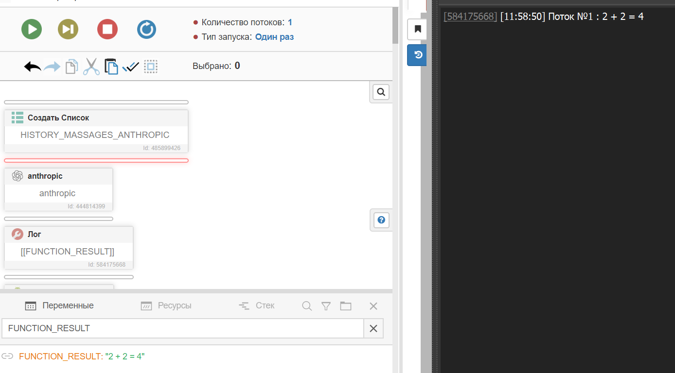Click the redo arrow icon
The height and width of the screenshot is (373, 675).
[x=52, y=67]
